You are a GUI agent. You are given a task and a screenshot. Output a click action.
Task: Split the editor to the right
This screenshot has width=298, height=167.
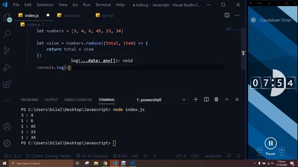[x=227, y=15]
